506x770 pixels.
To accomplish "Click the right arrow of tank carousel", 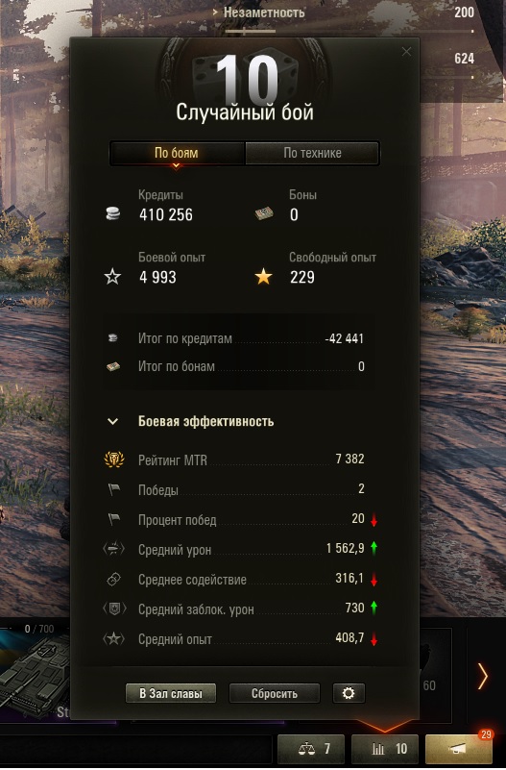I will pyautogui.click(x=483, y=676).
